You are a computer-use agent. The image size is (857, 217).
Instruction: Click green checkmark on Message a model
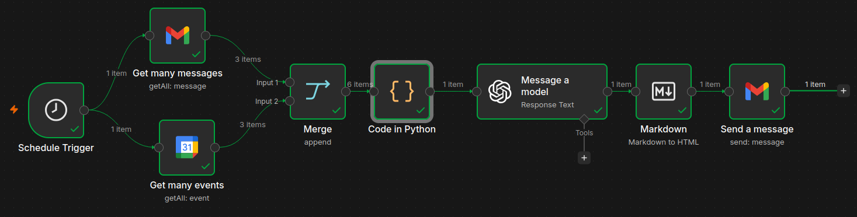(598, 110)
